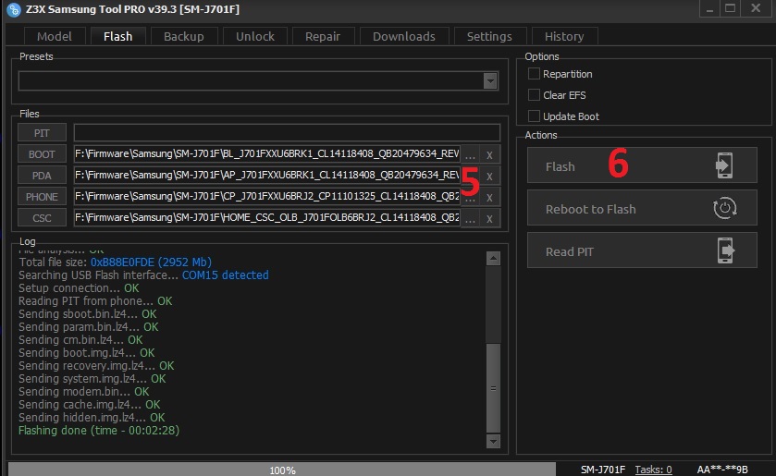Click 'COM15 detected' text in log
776x476 pixels.
225,275
